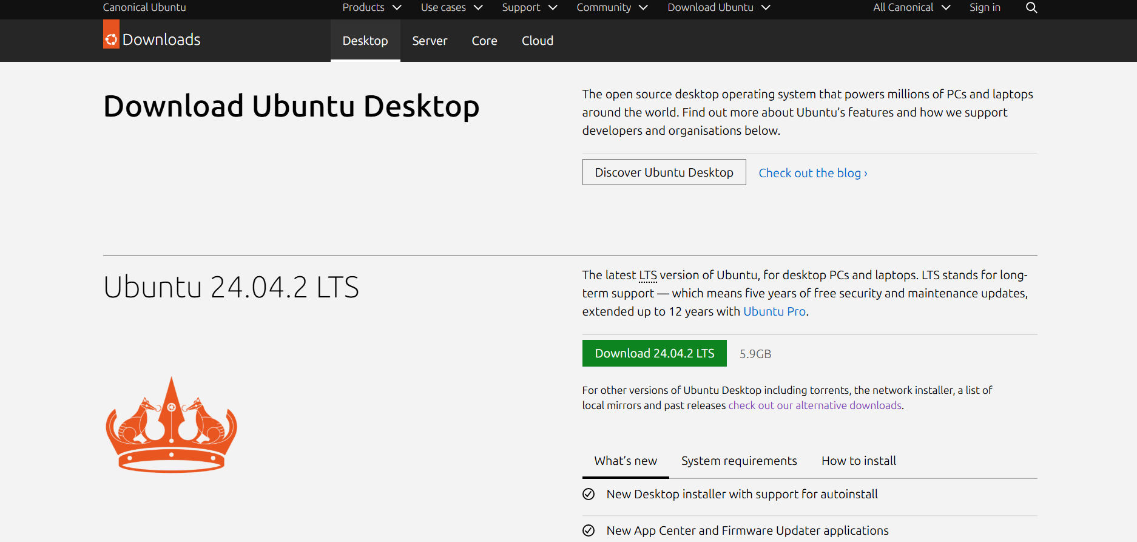Follow the Ubuntu Pro link
Screen dimensions: 1137x542
coord(774,311)
